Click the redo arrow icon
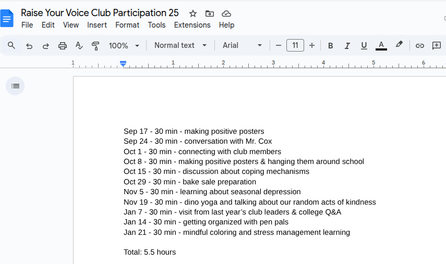446x264 pixels. click(x=46, y=45)
